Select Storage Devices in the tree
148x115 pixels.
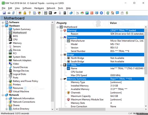pos(21,71)
